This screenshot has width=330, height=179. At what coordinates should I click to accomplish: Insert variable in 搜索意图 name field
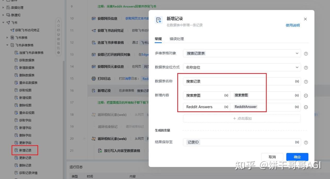point(226,95)
